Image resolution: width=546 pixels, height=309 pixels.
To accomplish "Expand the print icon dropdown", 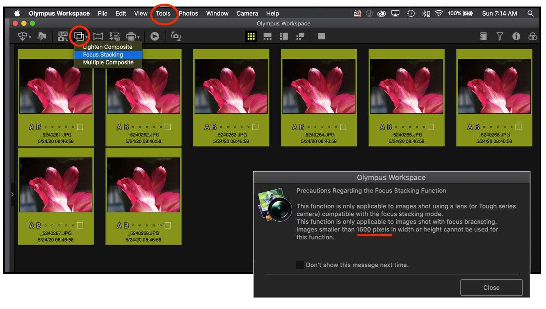I will point(139,38).
